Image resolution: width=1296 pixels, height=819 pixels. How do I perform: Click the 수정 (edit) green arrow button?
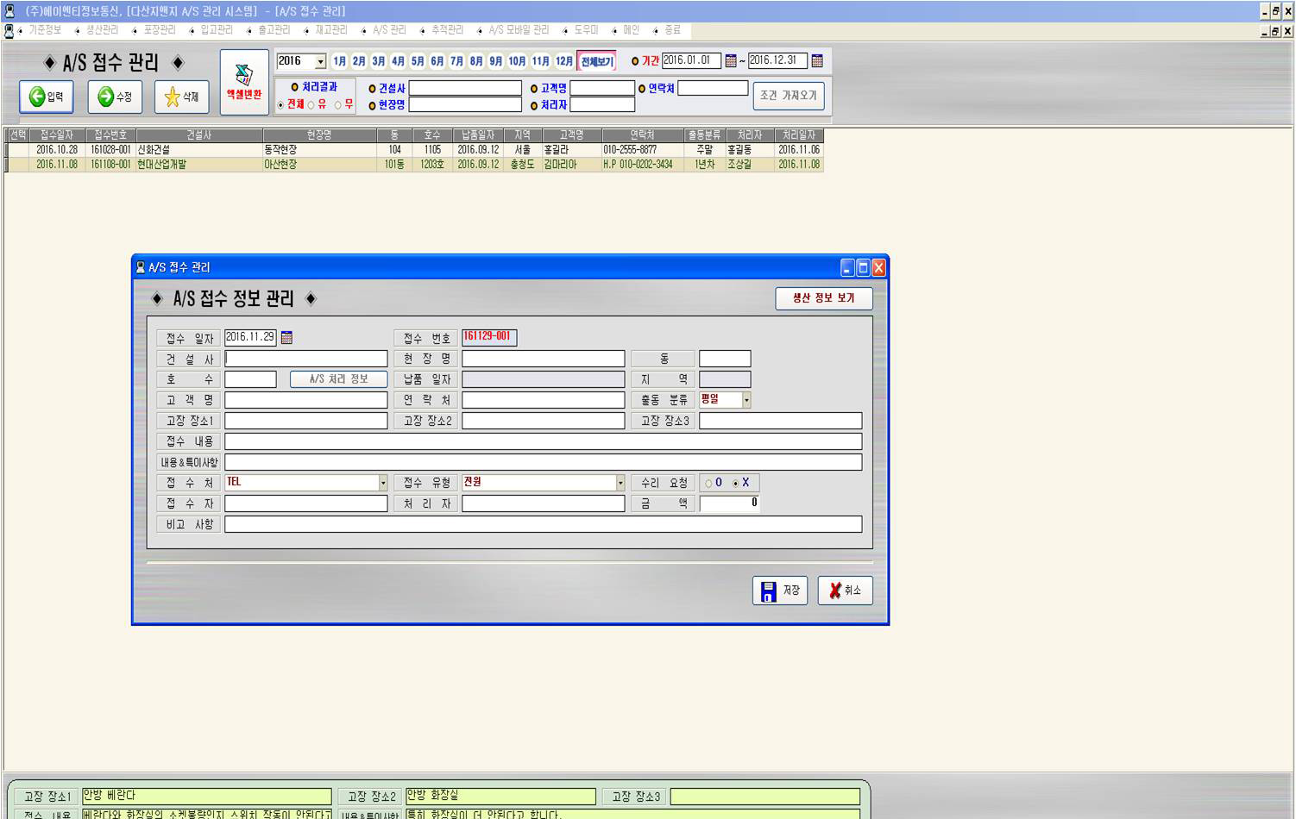pos(115,97)
